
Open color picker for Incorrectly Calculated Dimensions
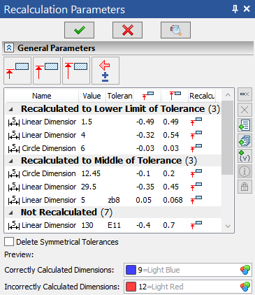click(x=245, y=287)
